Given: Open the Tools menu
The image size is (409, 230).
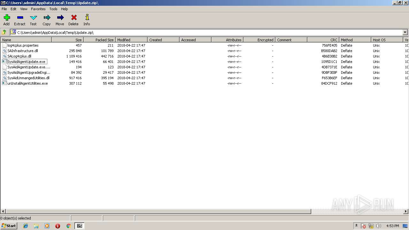Looking at the screenshot, I should [53, 9].
